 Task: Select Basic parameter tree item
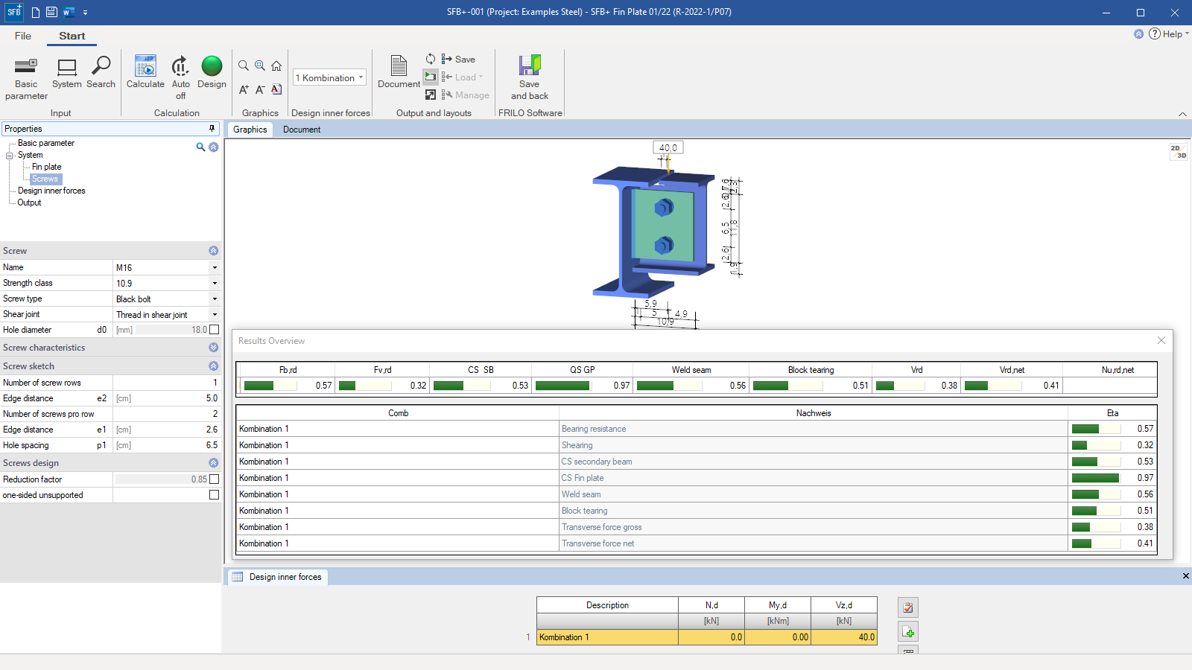click(46, 143)
